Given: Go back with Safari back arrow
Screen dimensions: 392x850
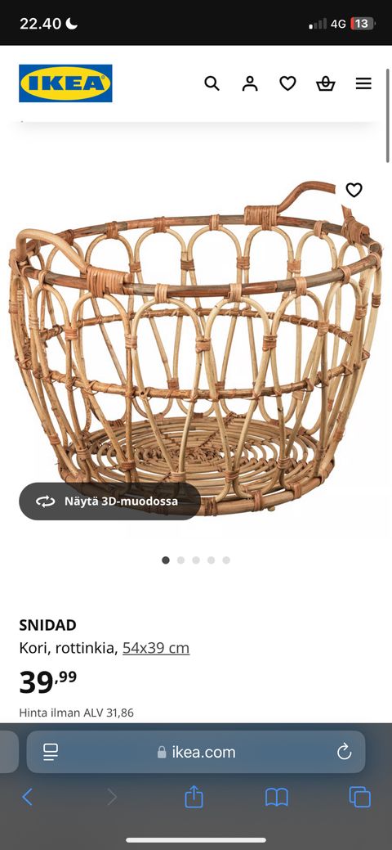Looking at the screenshot, I should pos(27,797).
